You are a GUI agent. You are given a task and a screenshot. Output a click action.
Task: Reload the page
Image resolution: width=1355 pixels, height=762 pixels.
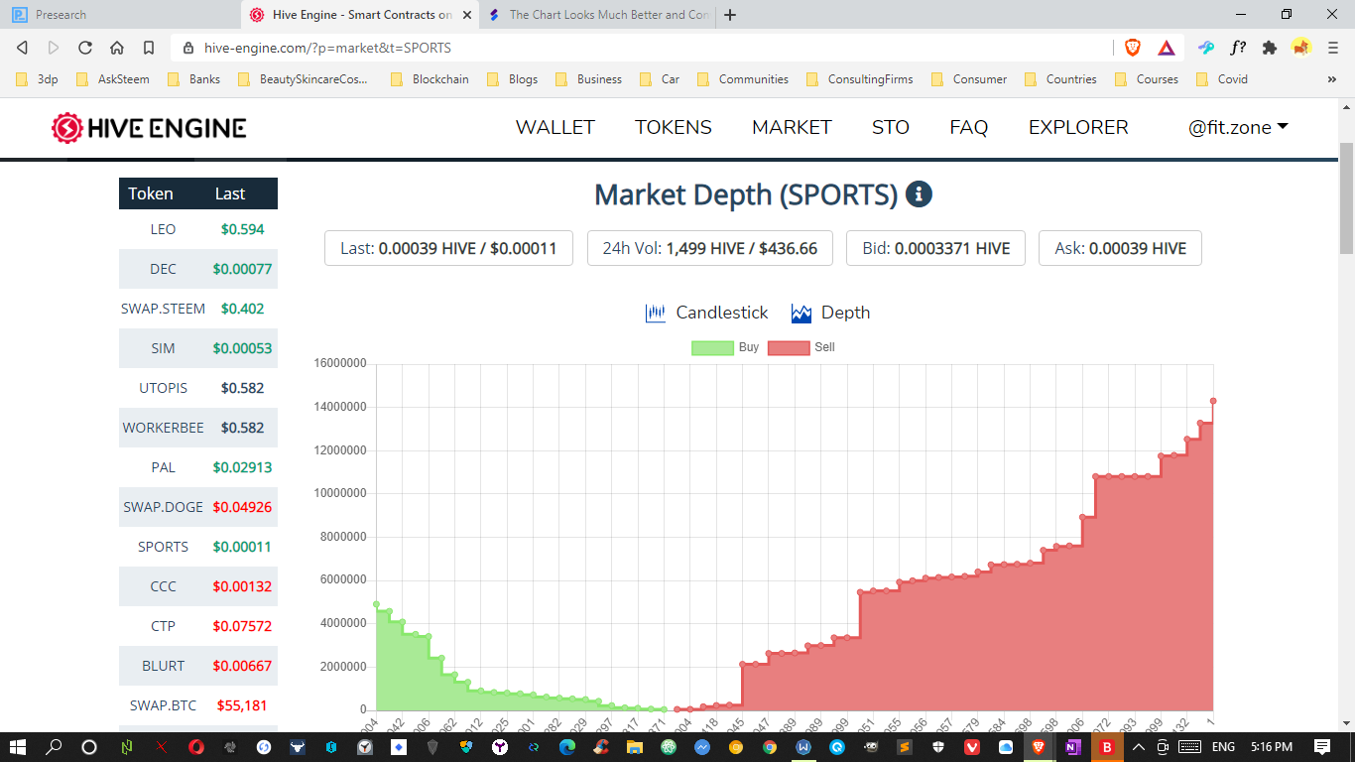(85, 48)
